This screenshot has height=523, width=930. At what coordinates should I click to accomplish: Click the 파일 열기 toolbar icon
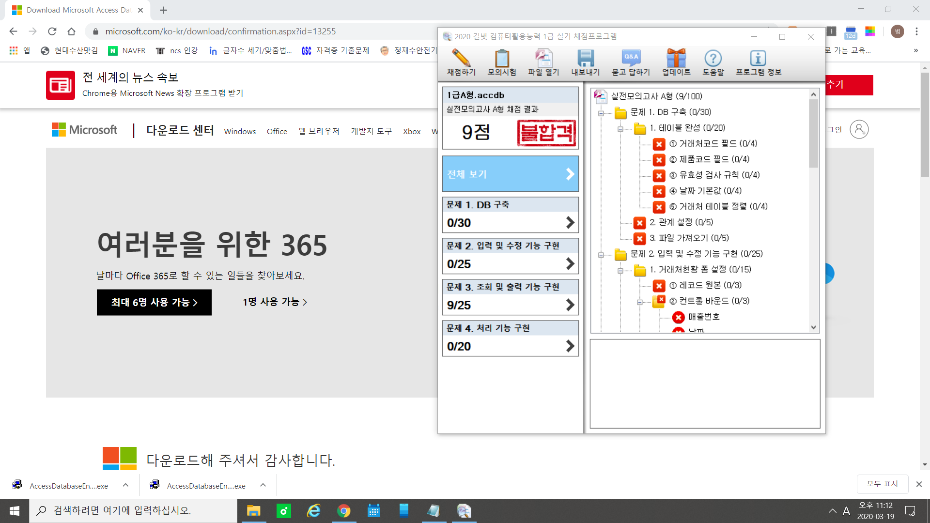click(x=543, y=59)
